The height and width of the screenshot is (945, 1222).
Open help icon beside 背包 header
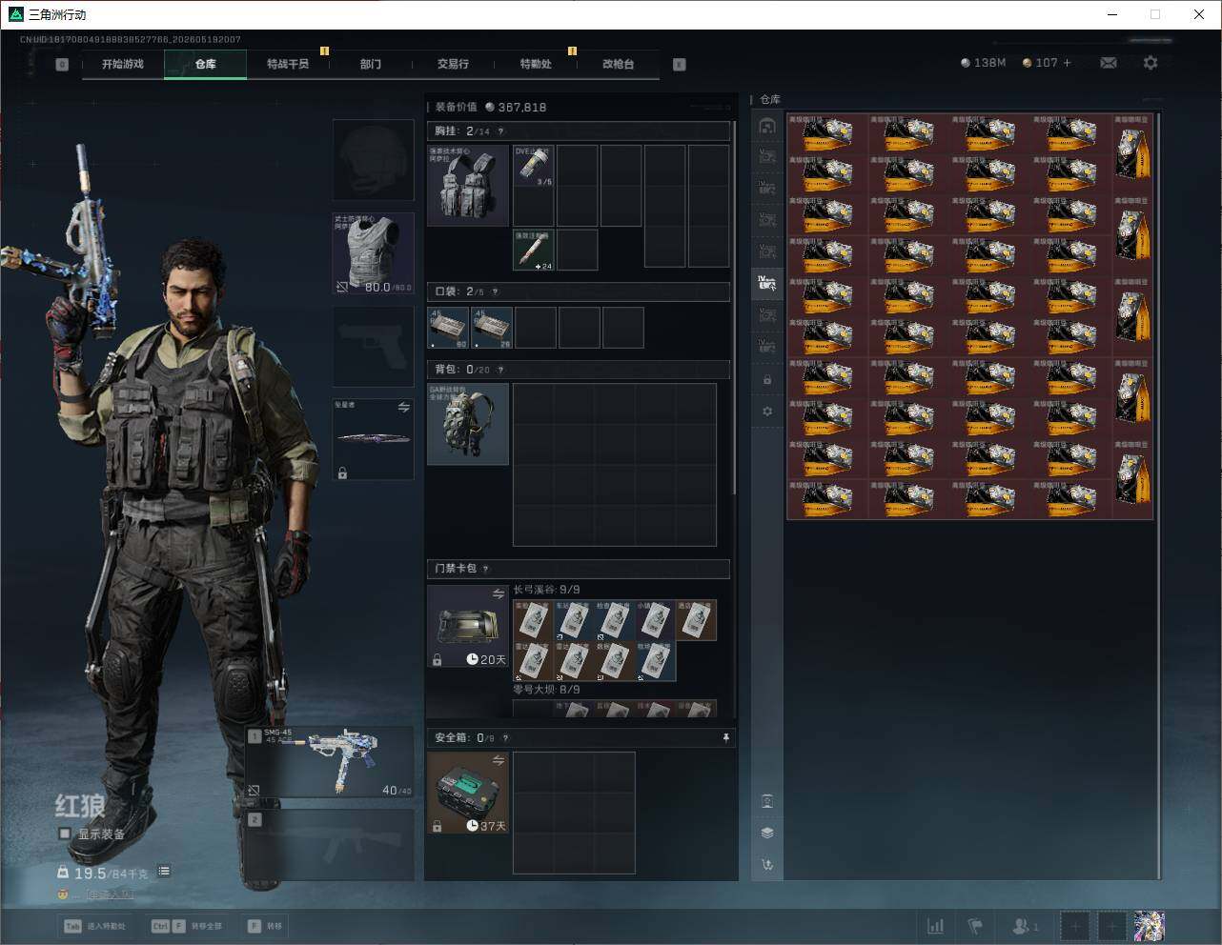click(500, 370)
